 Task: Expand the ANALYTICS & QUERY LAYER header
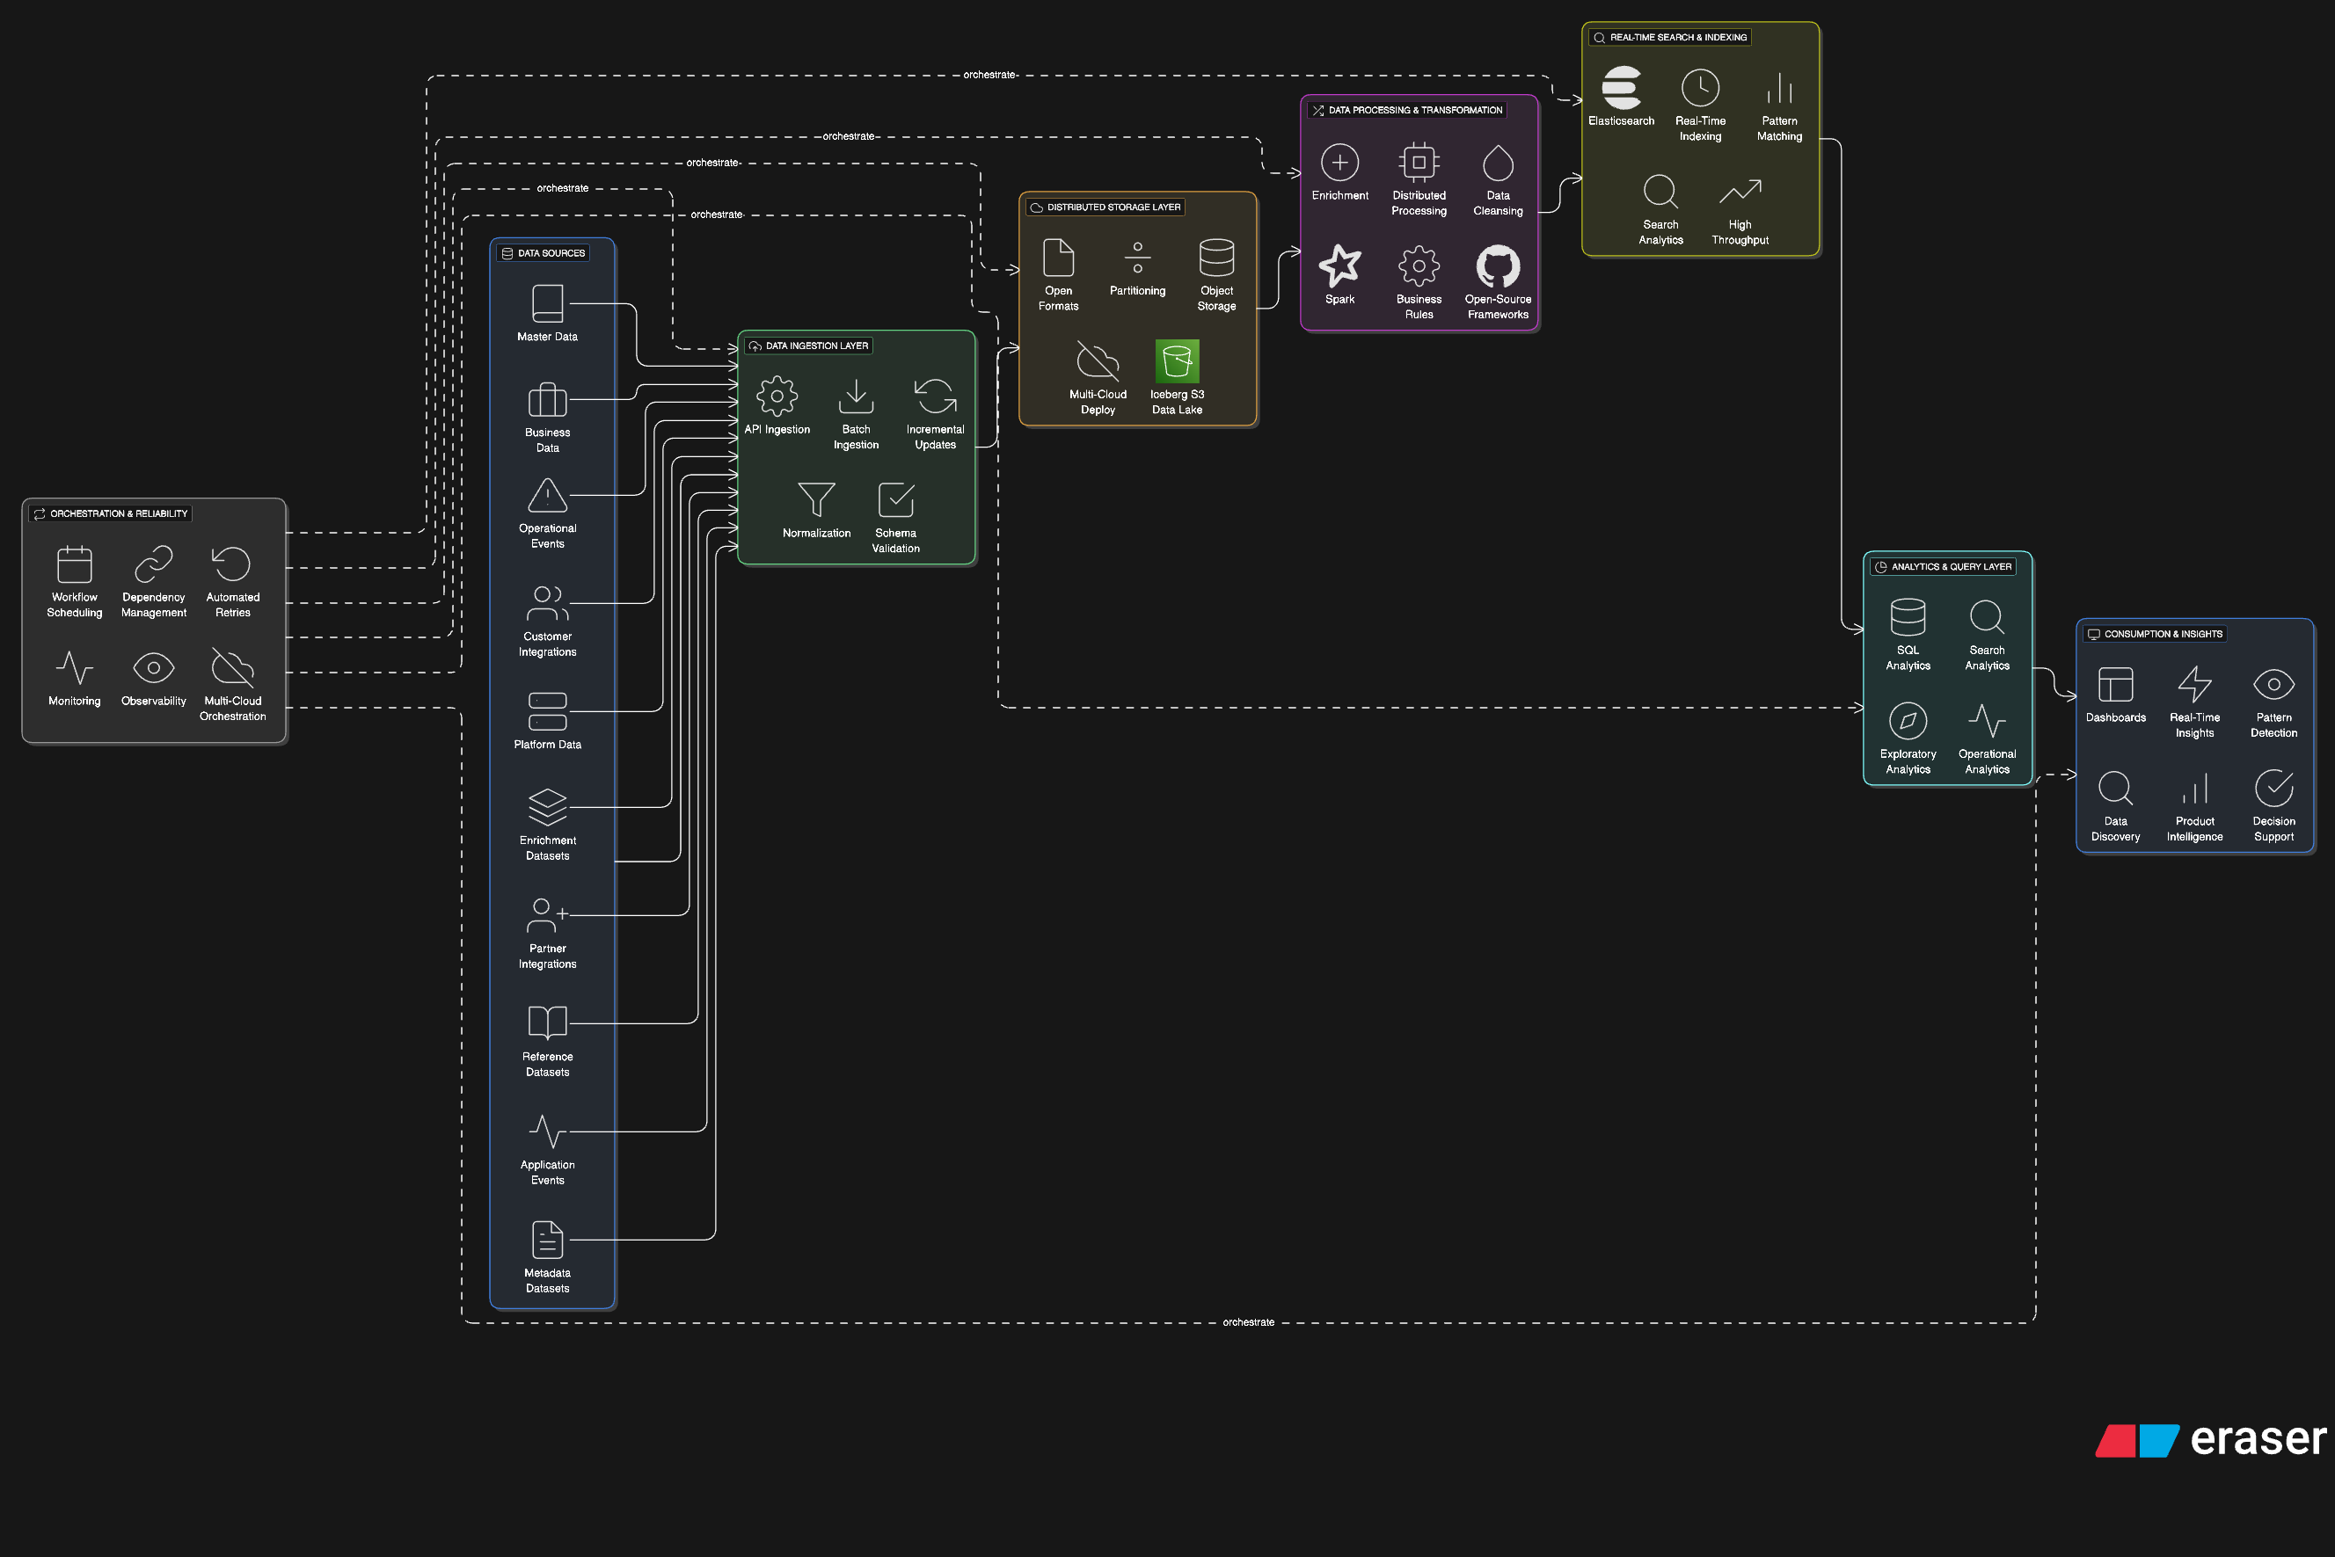[x=1945, y=566]
